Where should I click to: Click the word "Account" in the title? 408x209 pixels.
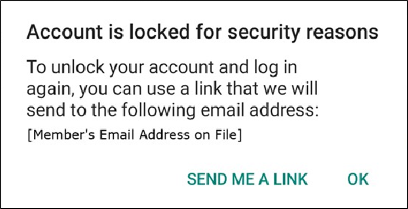pyautogui.click(x=56, y=33)
